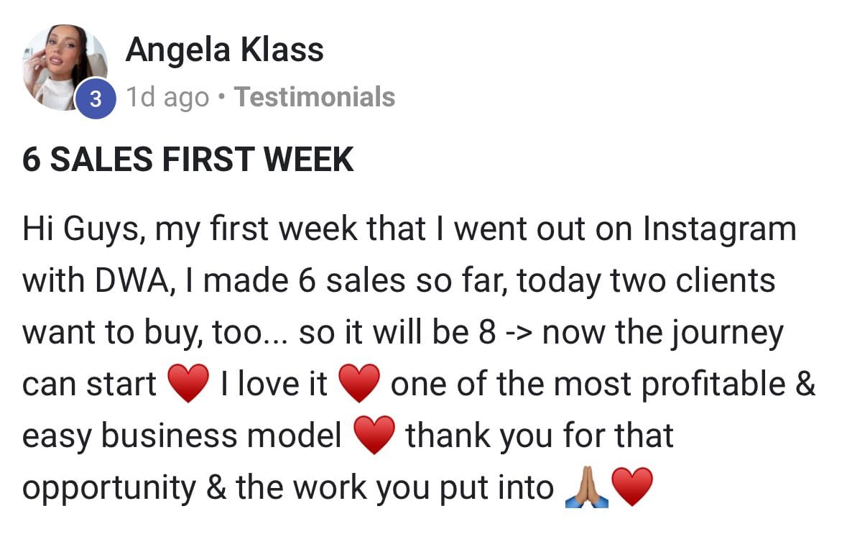Open Angela Klass's profile photo
Image resolution: width=847 pixels, height=552 pixels.
click(65, 66)
